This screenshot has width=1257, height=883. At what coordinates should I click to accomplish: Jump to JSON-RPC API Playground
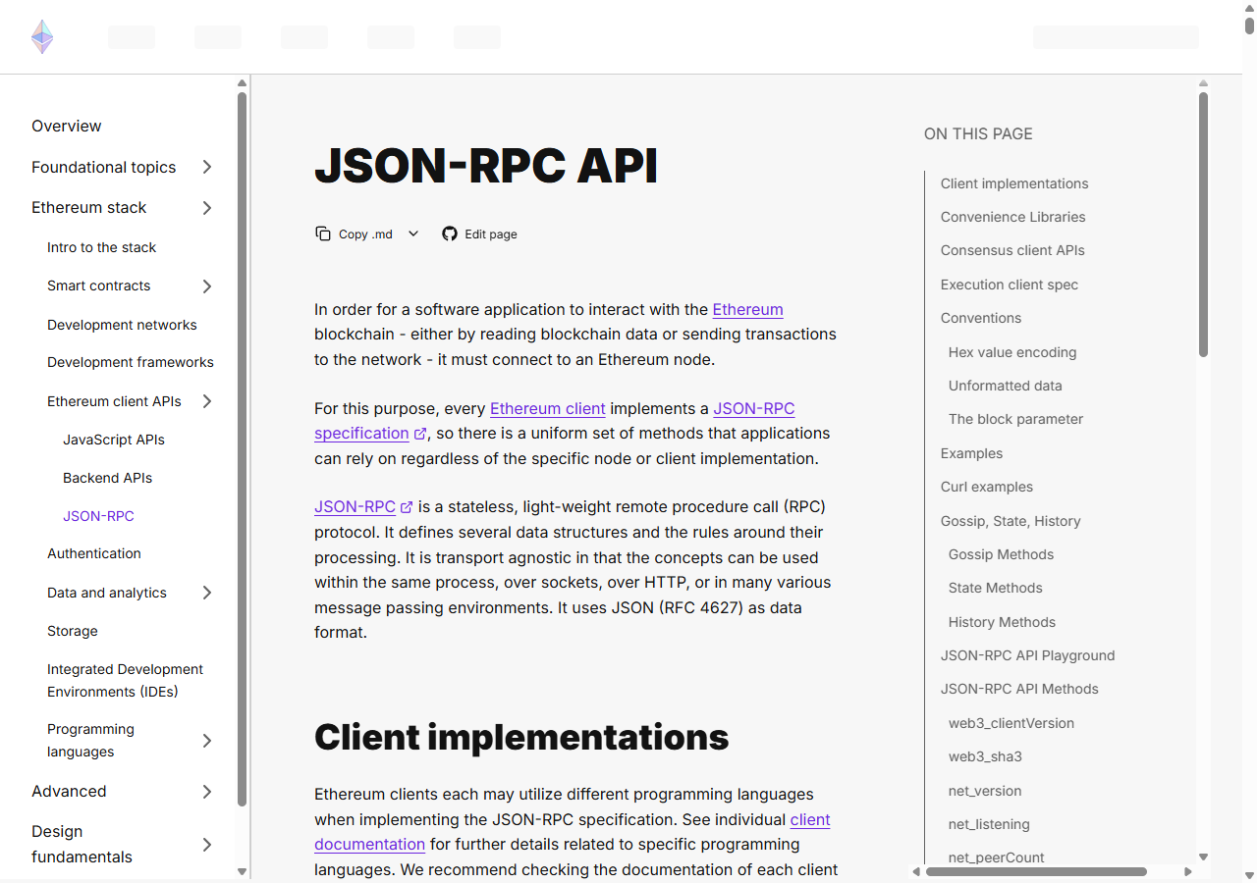click(1028, 655)
